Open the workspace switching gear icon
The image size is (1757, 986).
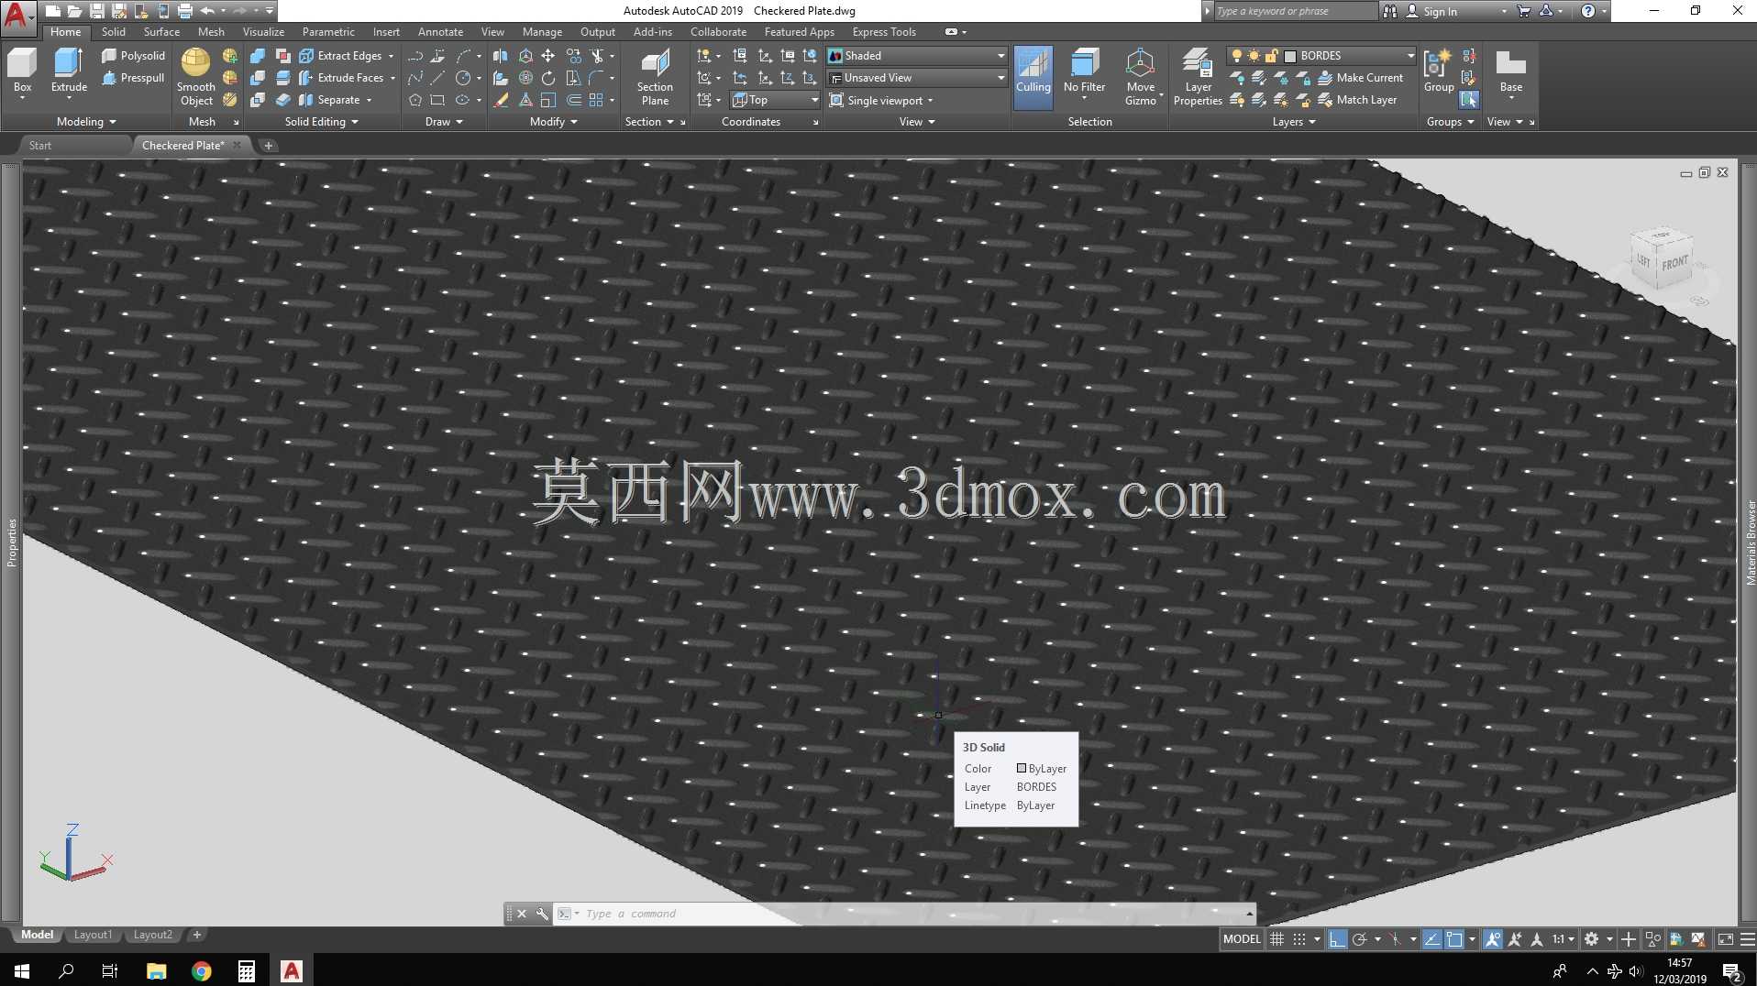[1592, 939]
